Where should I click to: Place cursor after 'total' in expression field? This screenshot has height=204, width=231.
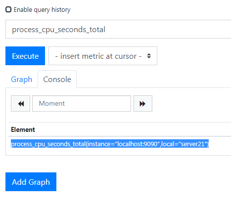pyautogui.click(x=105, y=30)
